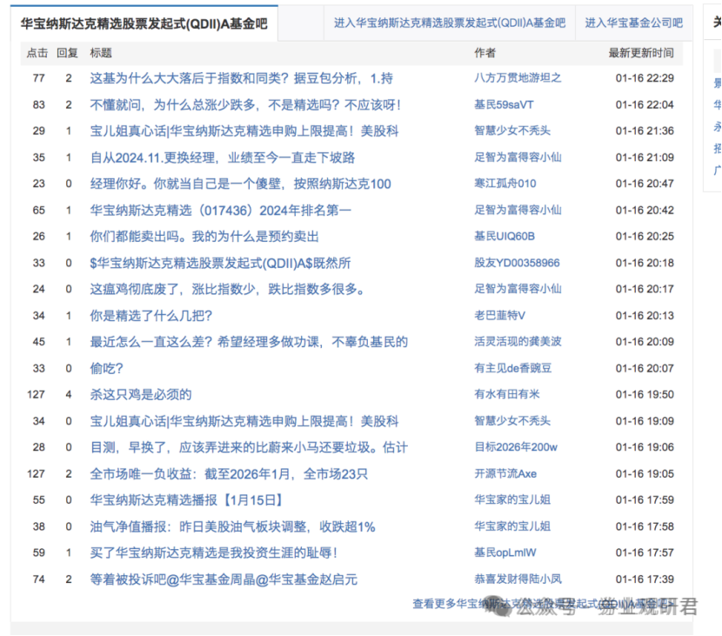Read post 买了华宝纳斯达克精选是我投资生涯的耻辱
The image size is (722, 636).
click(213, 552)
